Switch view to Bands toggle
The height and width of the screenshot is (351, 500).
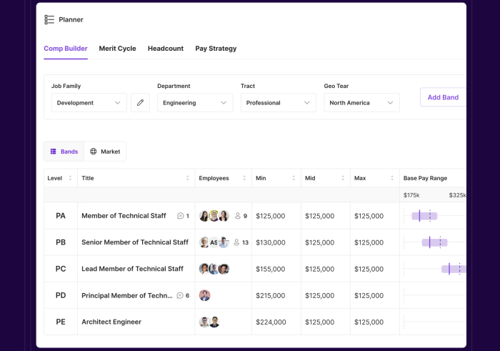(x=64, y=152)
